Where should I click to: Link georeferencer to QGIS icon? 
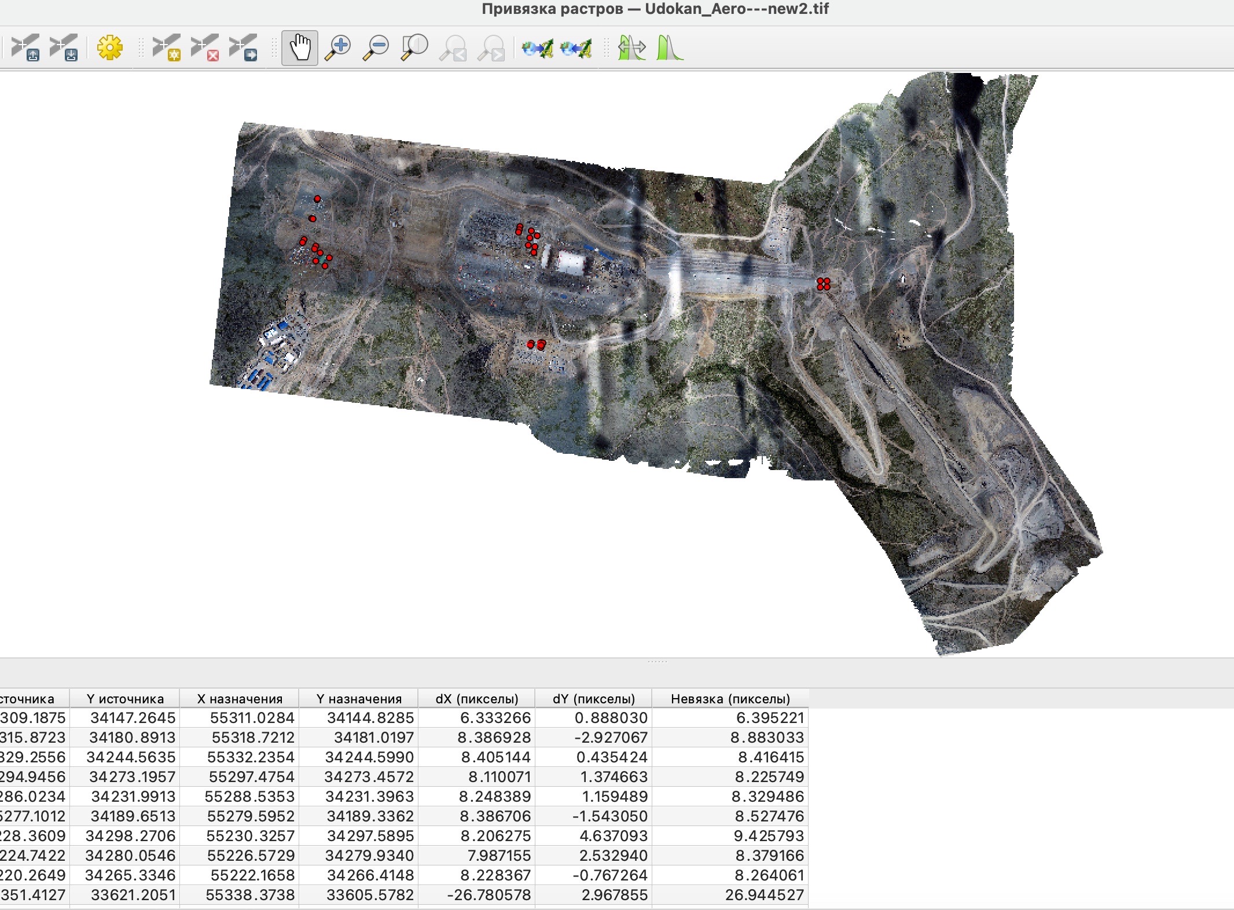(537, 47)
